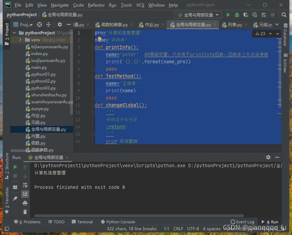Click the print icon in Run panel
Screen dimensions: 292x235
pyautogui.click(x=25, y=203)
